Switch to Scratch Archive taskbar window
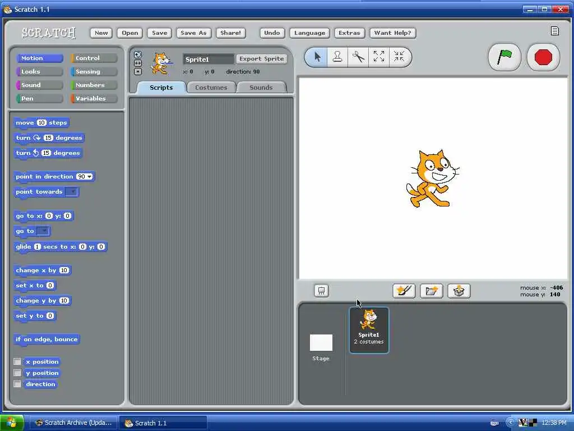Screen dimensions: 574x431 (x=73, y=423)
